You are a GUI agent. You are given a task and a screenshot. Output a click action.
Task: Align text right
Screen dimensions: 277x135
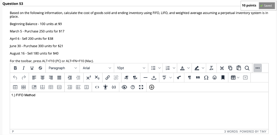(x=51, y=77)
